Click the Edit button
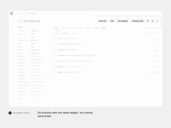The image size is (171, 128). pyautogui.click(x=112, y=21)
